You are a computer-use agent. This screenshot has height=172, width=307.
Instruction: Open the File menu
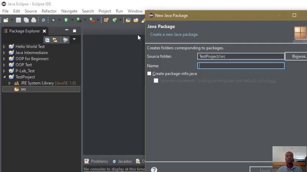click(5, 11)
